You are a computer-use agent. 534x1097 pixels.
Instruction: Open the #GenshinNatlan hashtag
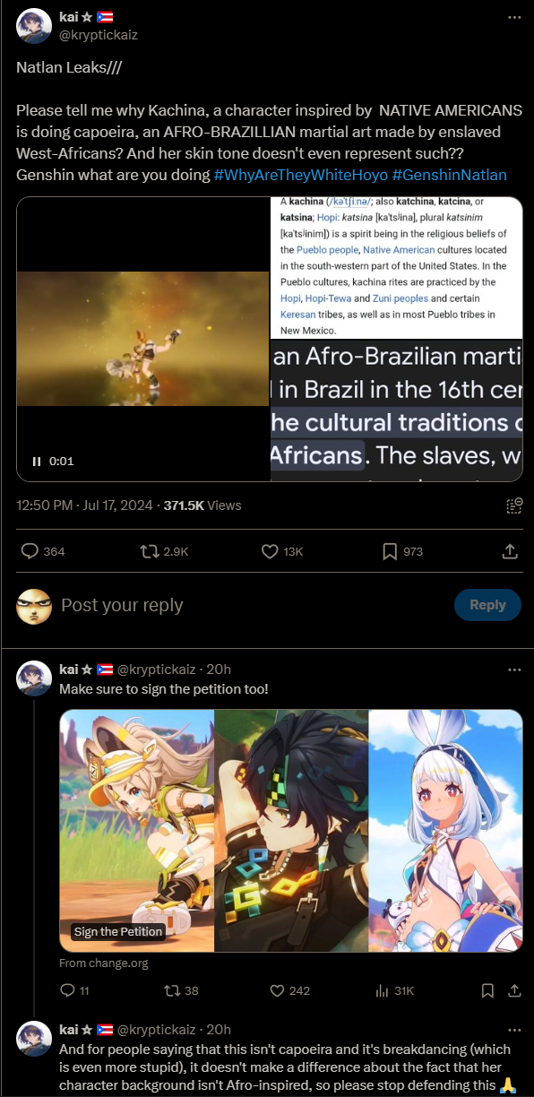pyautogui.click(x=449, y=175)
